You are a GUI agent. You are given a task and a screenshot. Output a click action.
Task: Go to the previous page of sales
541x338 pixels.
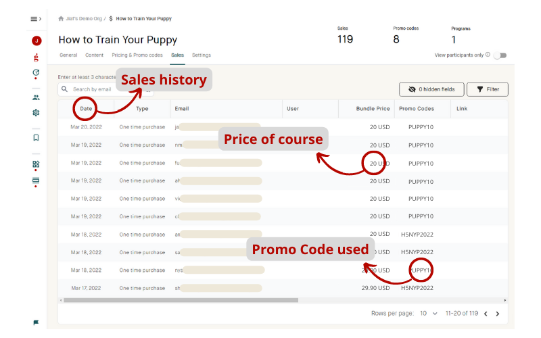(x=486, y=314)
